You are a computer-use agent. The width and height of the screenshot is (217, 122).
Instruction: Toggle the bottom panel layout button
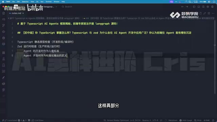click(199, 7)
